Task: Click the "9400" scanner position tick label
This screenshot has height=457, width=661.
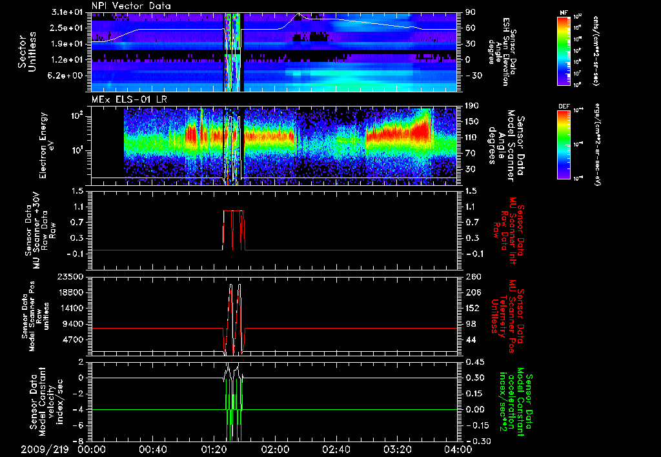Action: click(73, 324)
